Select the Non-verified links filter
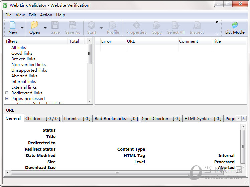 [x=28, y=65]
